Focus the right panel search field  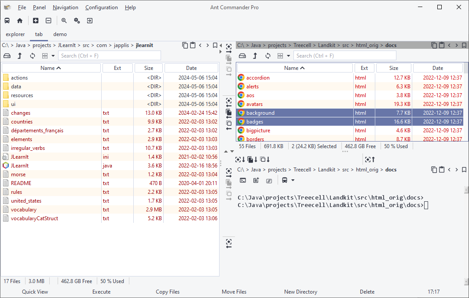point(345,55)
